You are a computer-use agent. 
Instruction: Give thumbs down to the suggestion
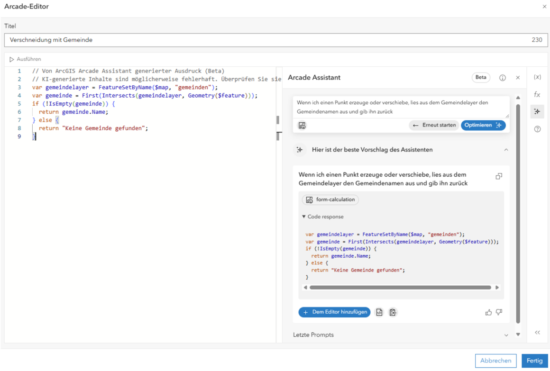point(499,312)
